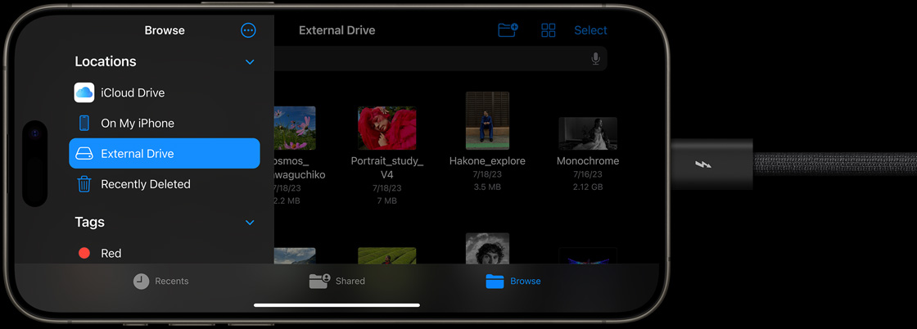
Task: Choose the Red tag
Action: coord(111,253)
